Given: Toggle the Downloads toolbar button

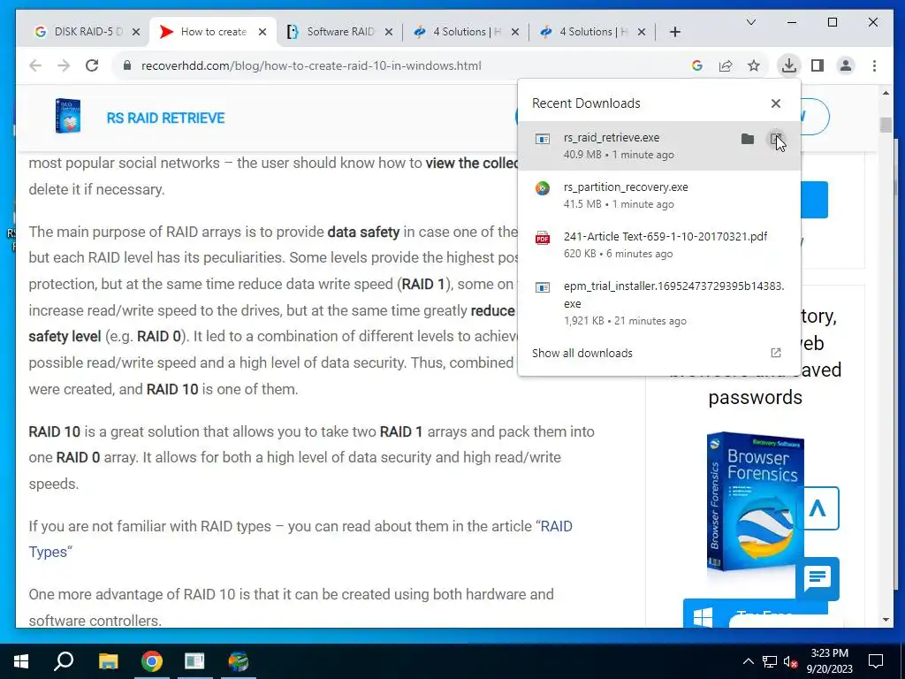Looking at the screenshot, I should pyautogui.click(x=789, y=65).
